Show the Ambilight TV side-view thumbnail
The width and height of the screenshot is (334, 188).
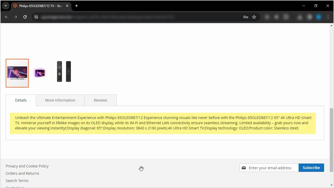tap(40, 73)
